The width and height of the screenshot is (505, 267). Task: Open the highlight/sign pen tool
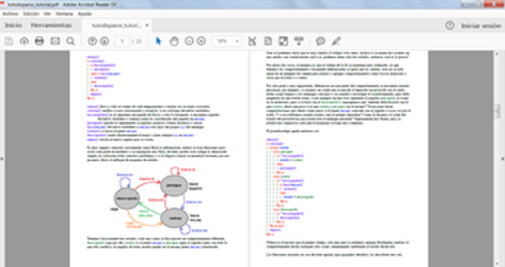click(336, 41)
